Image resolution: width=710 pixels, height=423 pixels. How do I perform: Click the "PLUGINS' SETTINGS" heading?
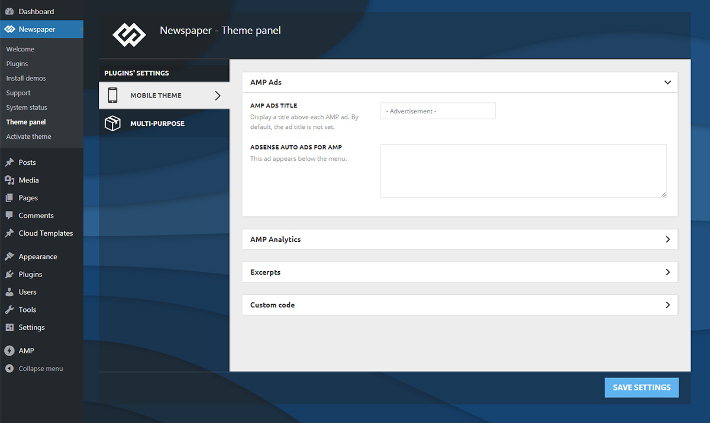click(x=137, y=73)
